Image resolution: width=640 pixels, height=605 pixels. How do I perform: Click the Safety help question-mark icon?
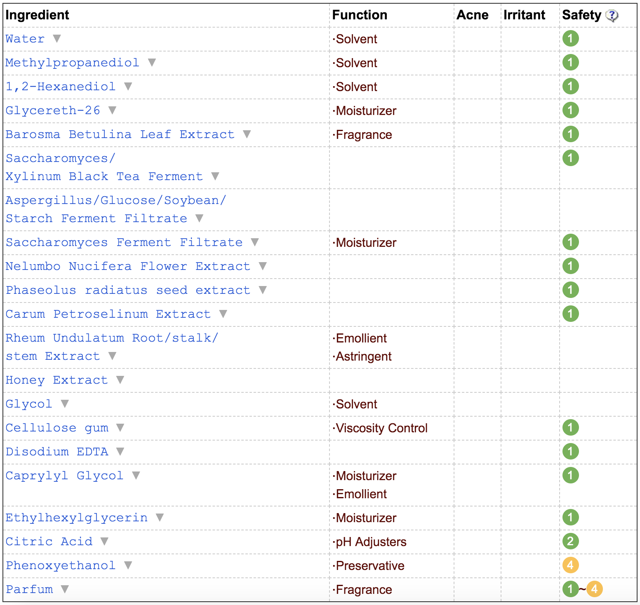[x=612, y=16]
